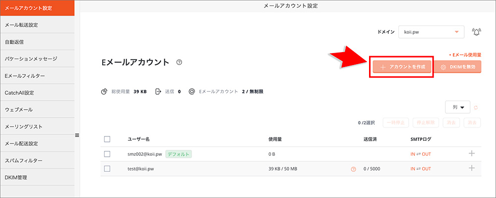Open the ドメイン koii.pw dropdown
Image resolution: width=496 pixels, height=198 pixels.
click(431, 32)
